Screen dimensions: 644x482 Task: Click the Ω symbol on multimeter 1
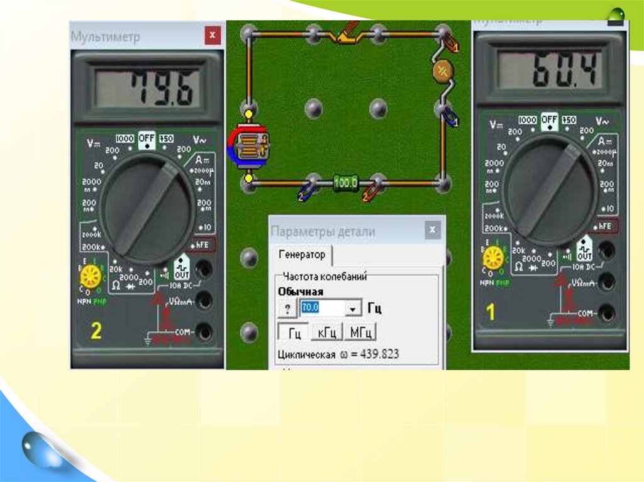point(519,267)
